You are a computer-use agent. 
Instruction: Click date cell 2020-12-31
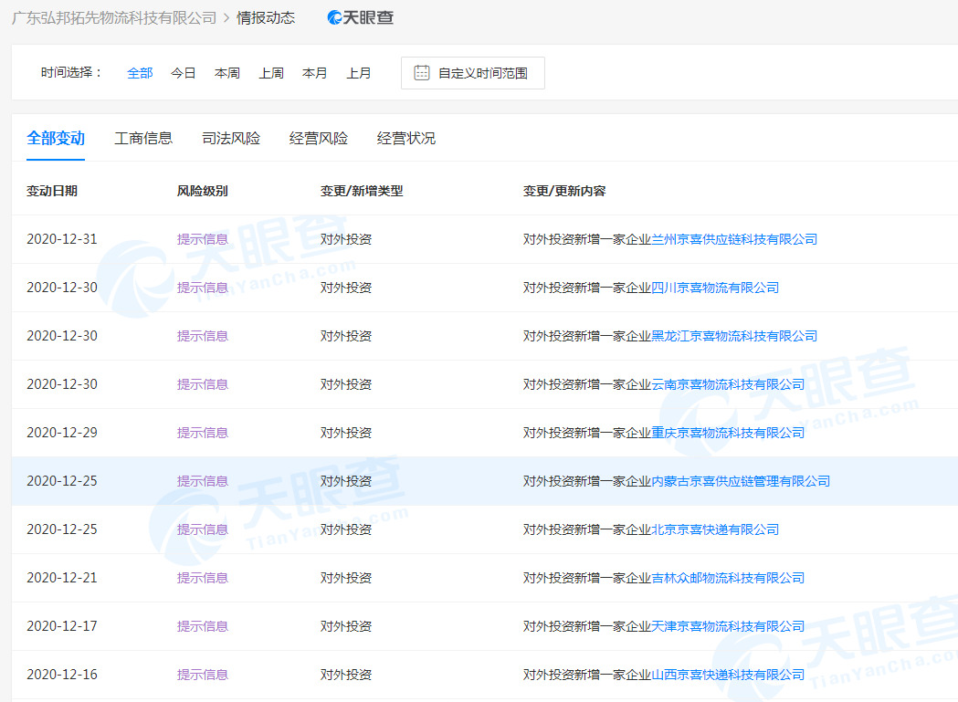62,239
